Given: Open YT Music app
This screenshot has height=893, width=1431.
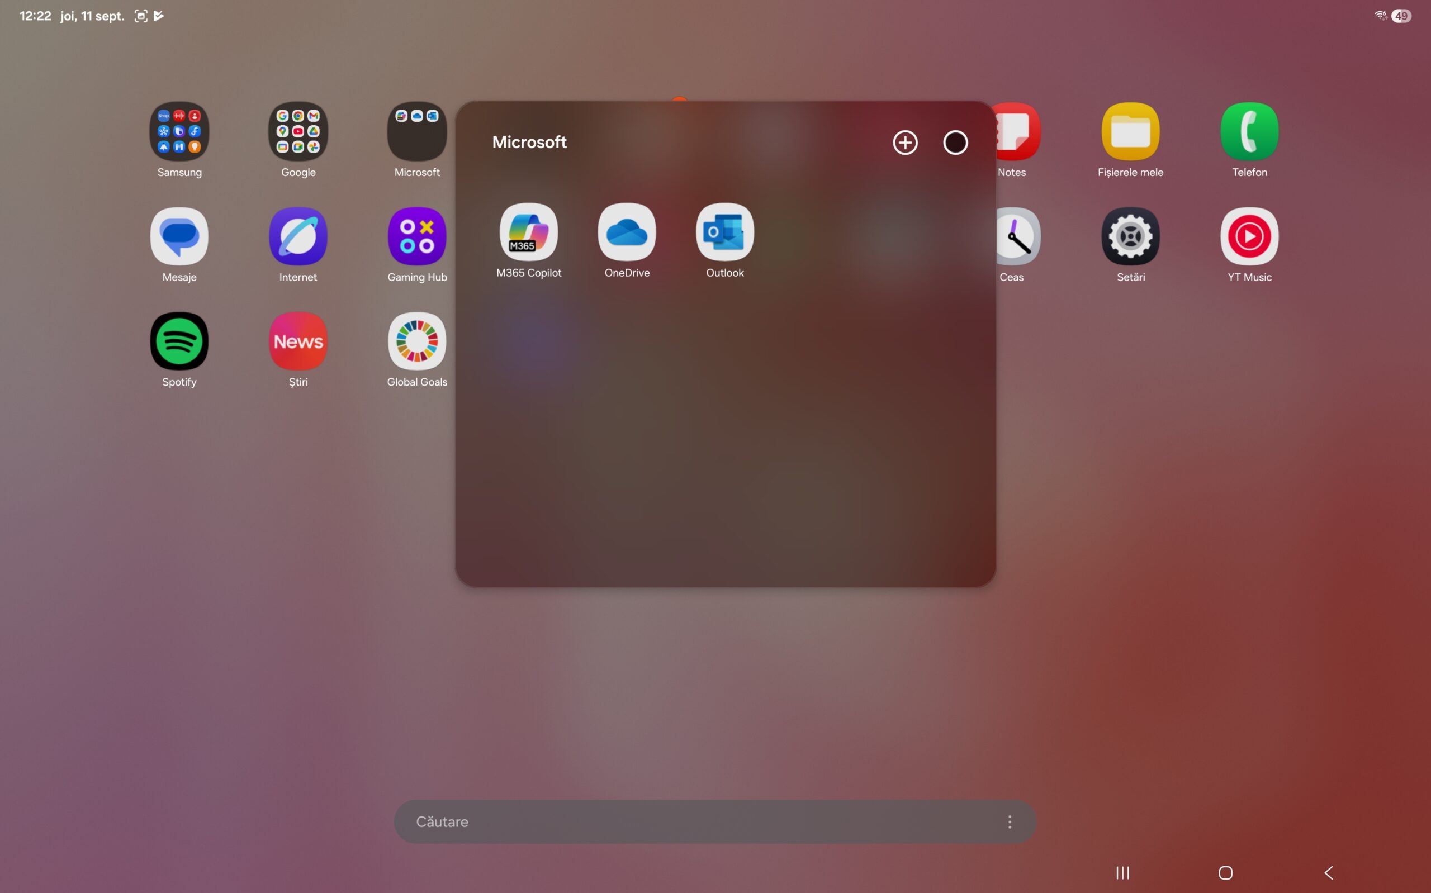Looking at the screenshot, I should tap(1249, 236).
